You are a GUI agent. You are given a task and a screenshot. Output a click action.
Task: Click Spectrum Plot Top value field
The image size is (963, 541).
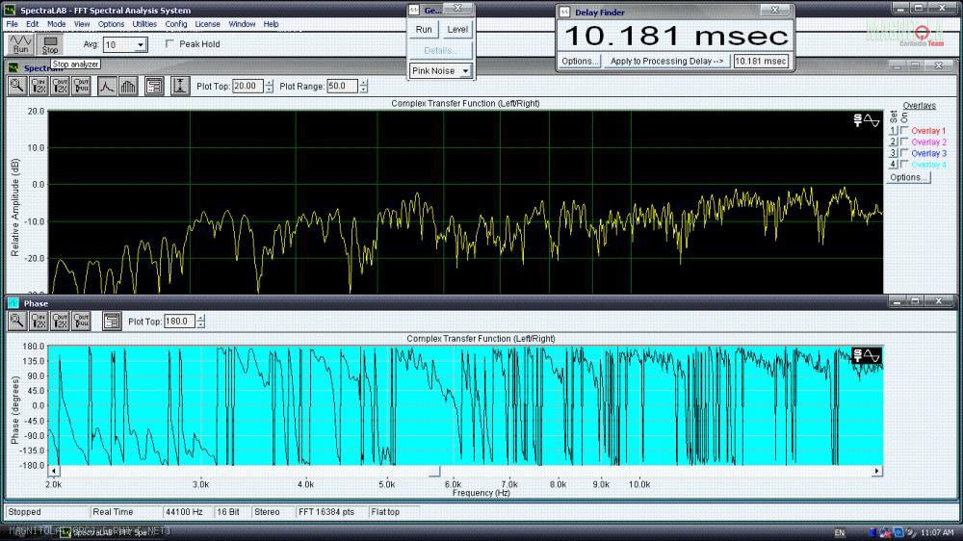[x=247, y=86]
